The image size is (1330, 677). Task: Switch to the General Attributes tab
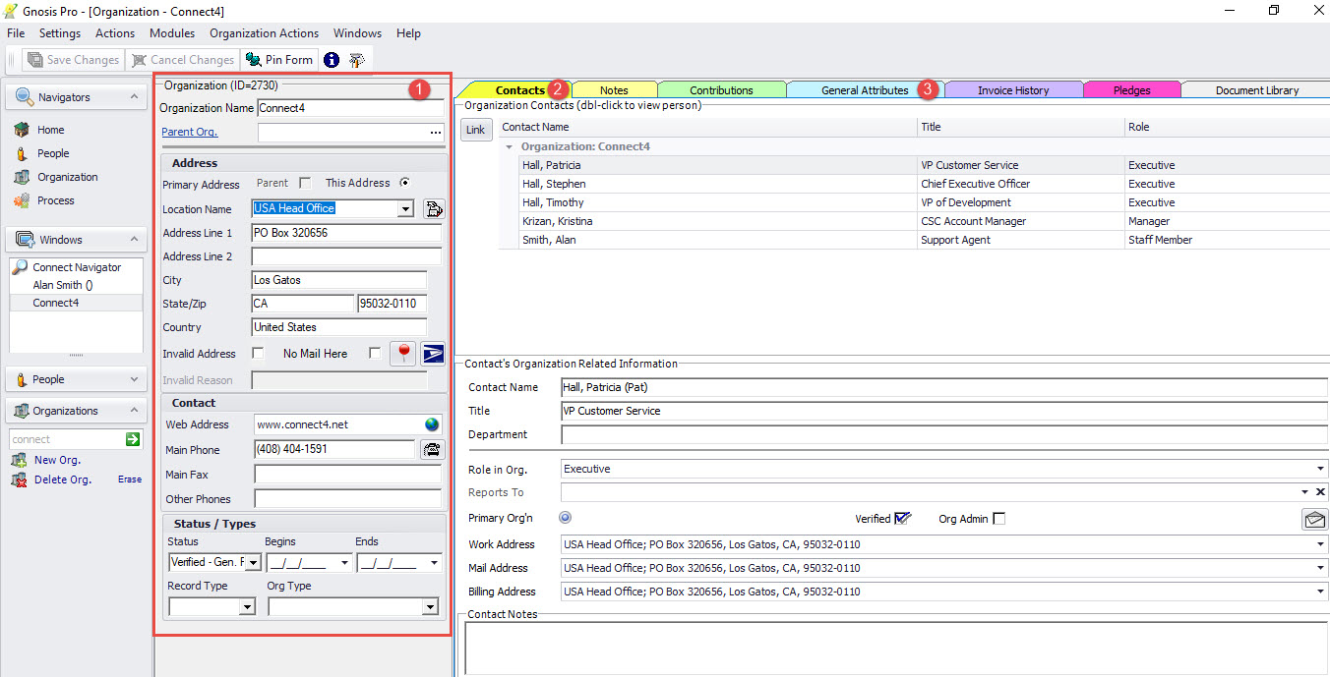[865, 89]
